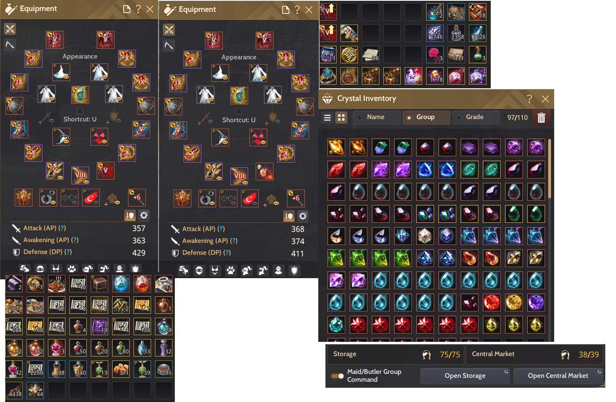The height and width of the screenshot is (402, 616).
Task: Open help for Crystal Inventory
Action: 529,99
